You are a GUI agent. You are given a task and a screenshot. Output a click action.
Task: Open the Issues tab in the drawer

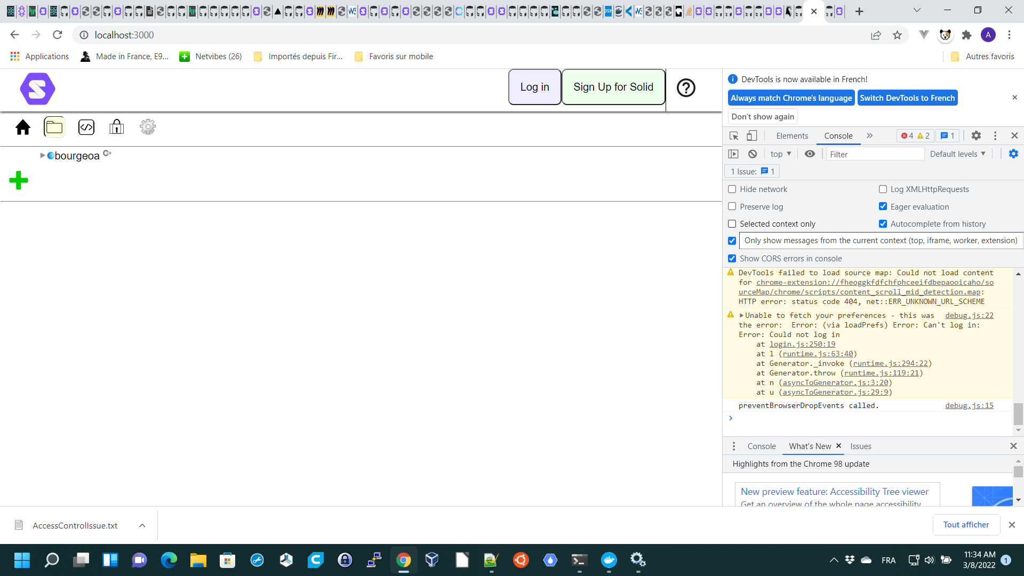coord(860,446)
